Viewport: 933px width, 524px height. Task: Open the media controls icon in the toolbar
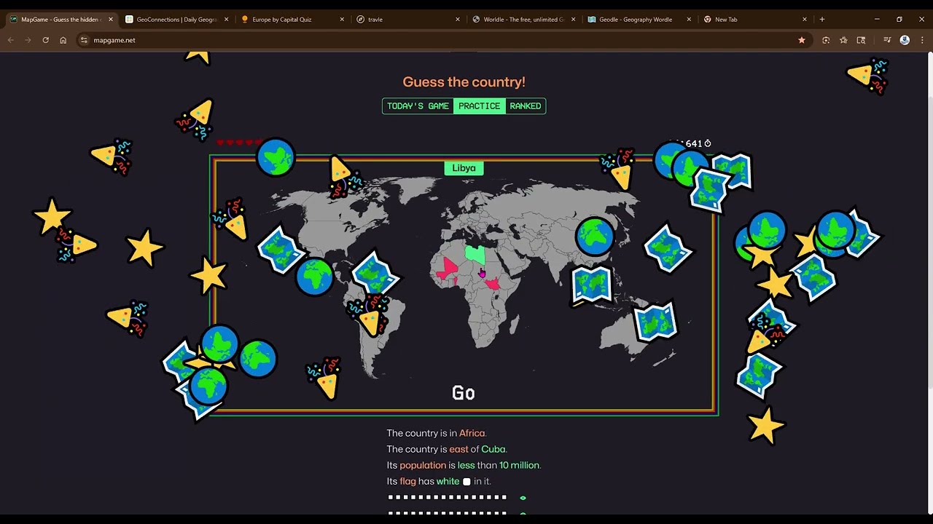887,40
